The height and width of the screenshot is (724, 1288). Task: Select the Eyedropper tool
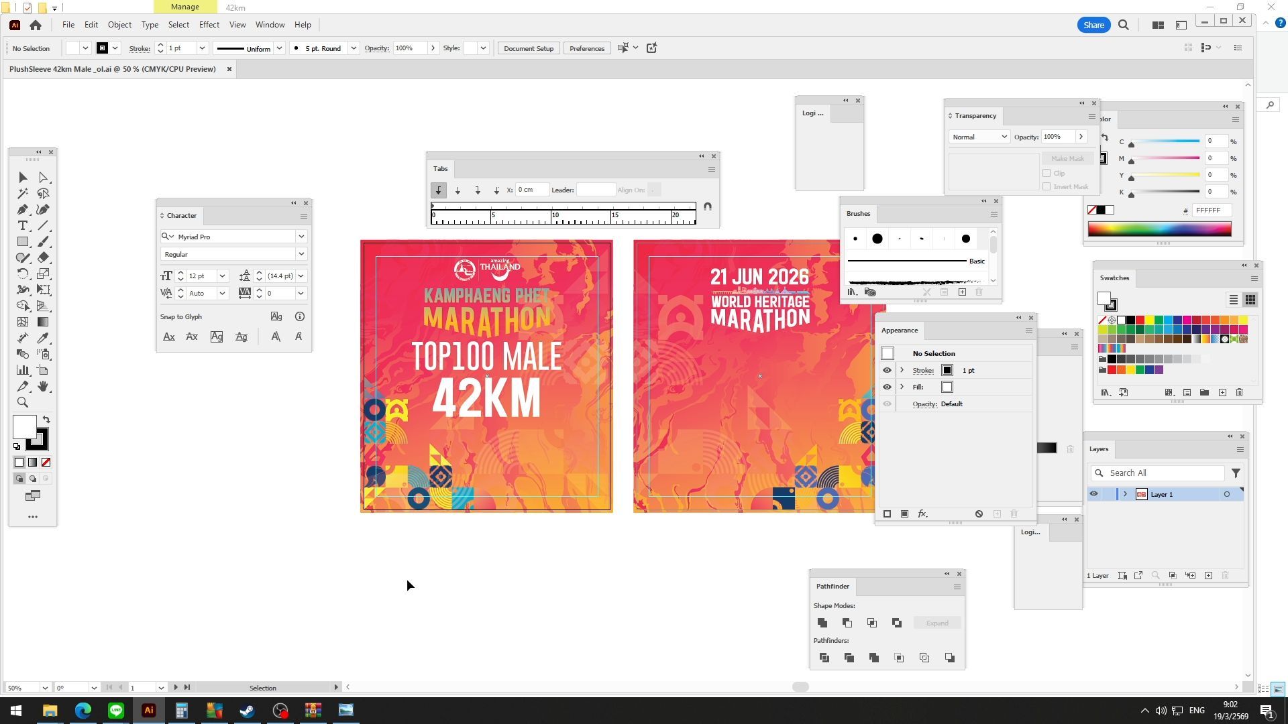tap(43, 339)
